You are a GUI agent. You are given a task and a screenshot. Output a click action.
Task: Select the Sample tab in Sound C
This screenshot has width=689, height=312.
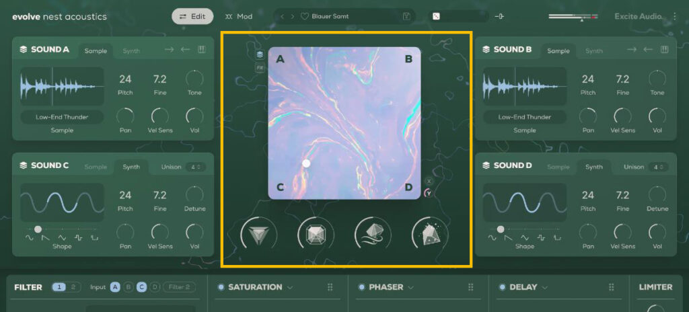click(96, 167)
